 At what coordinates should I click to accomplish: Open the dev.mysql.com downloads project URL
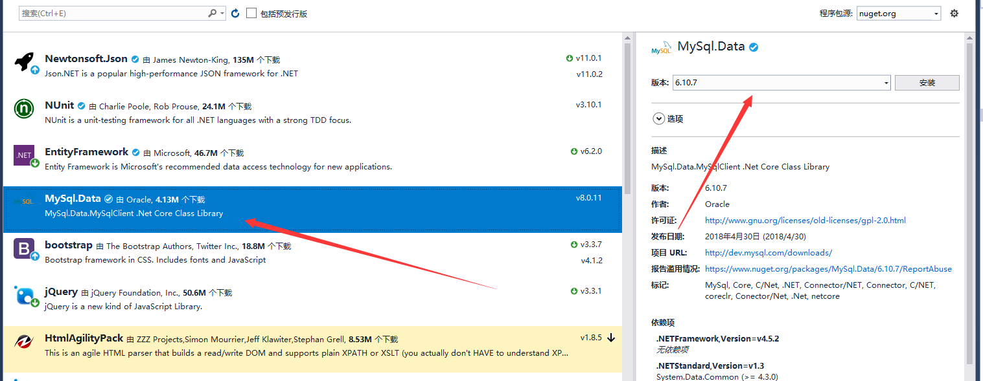pyautogui.click(x=769, y=253)
